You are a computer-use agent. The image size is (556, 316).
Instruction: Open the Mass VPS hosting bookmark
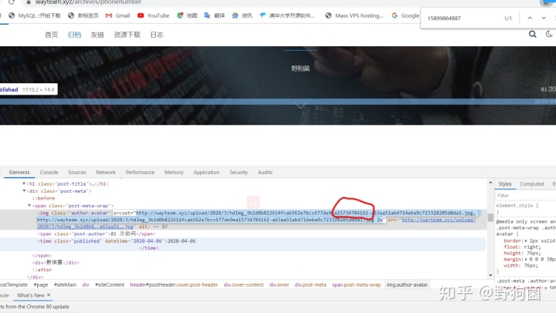[354, 15]
